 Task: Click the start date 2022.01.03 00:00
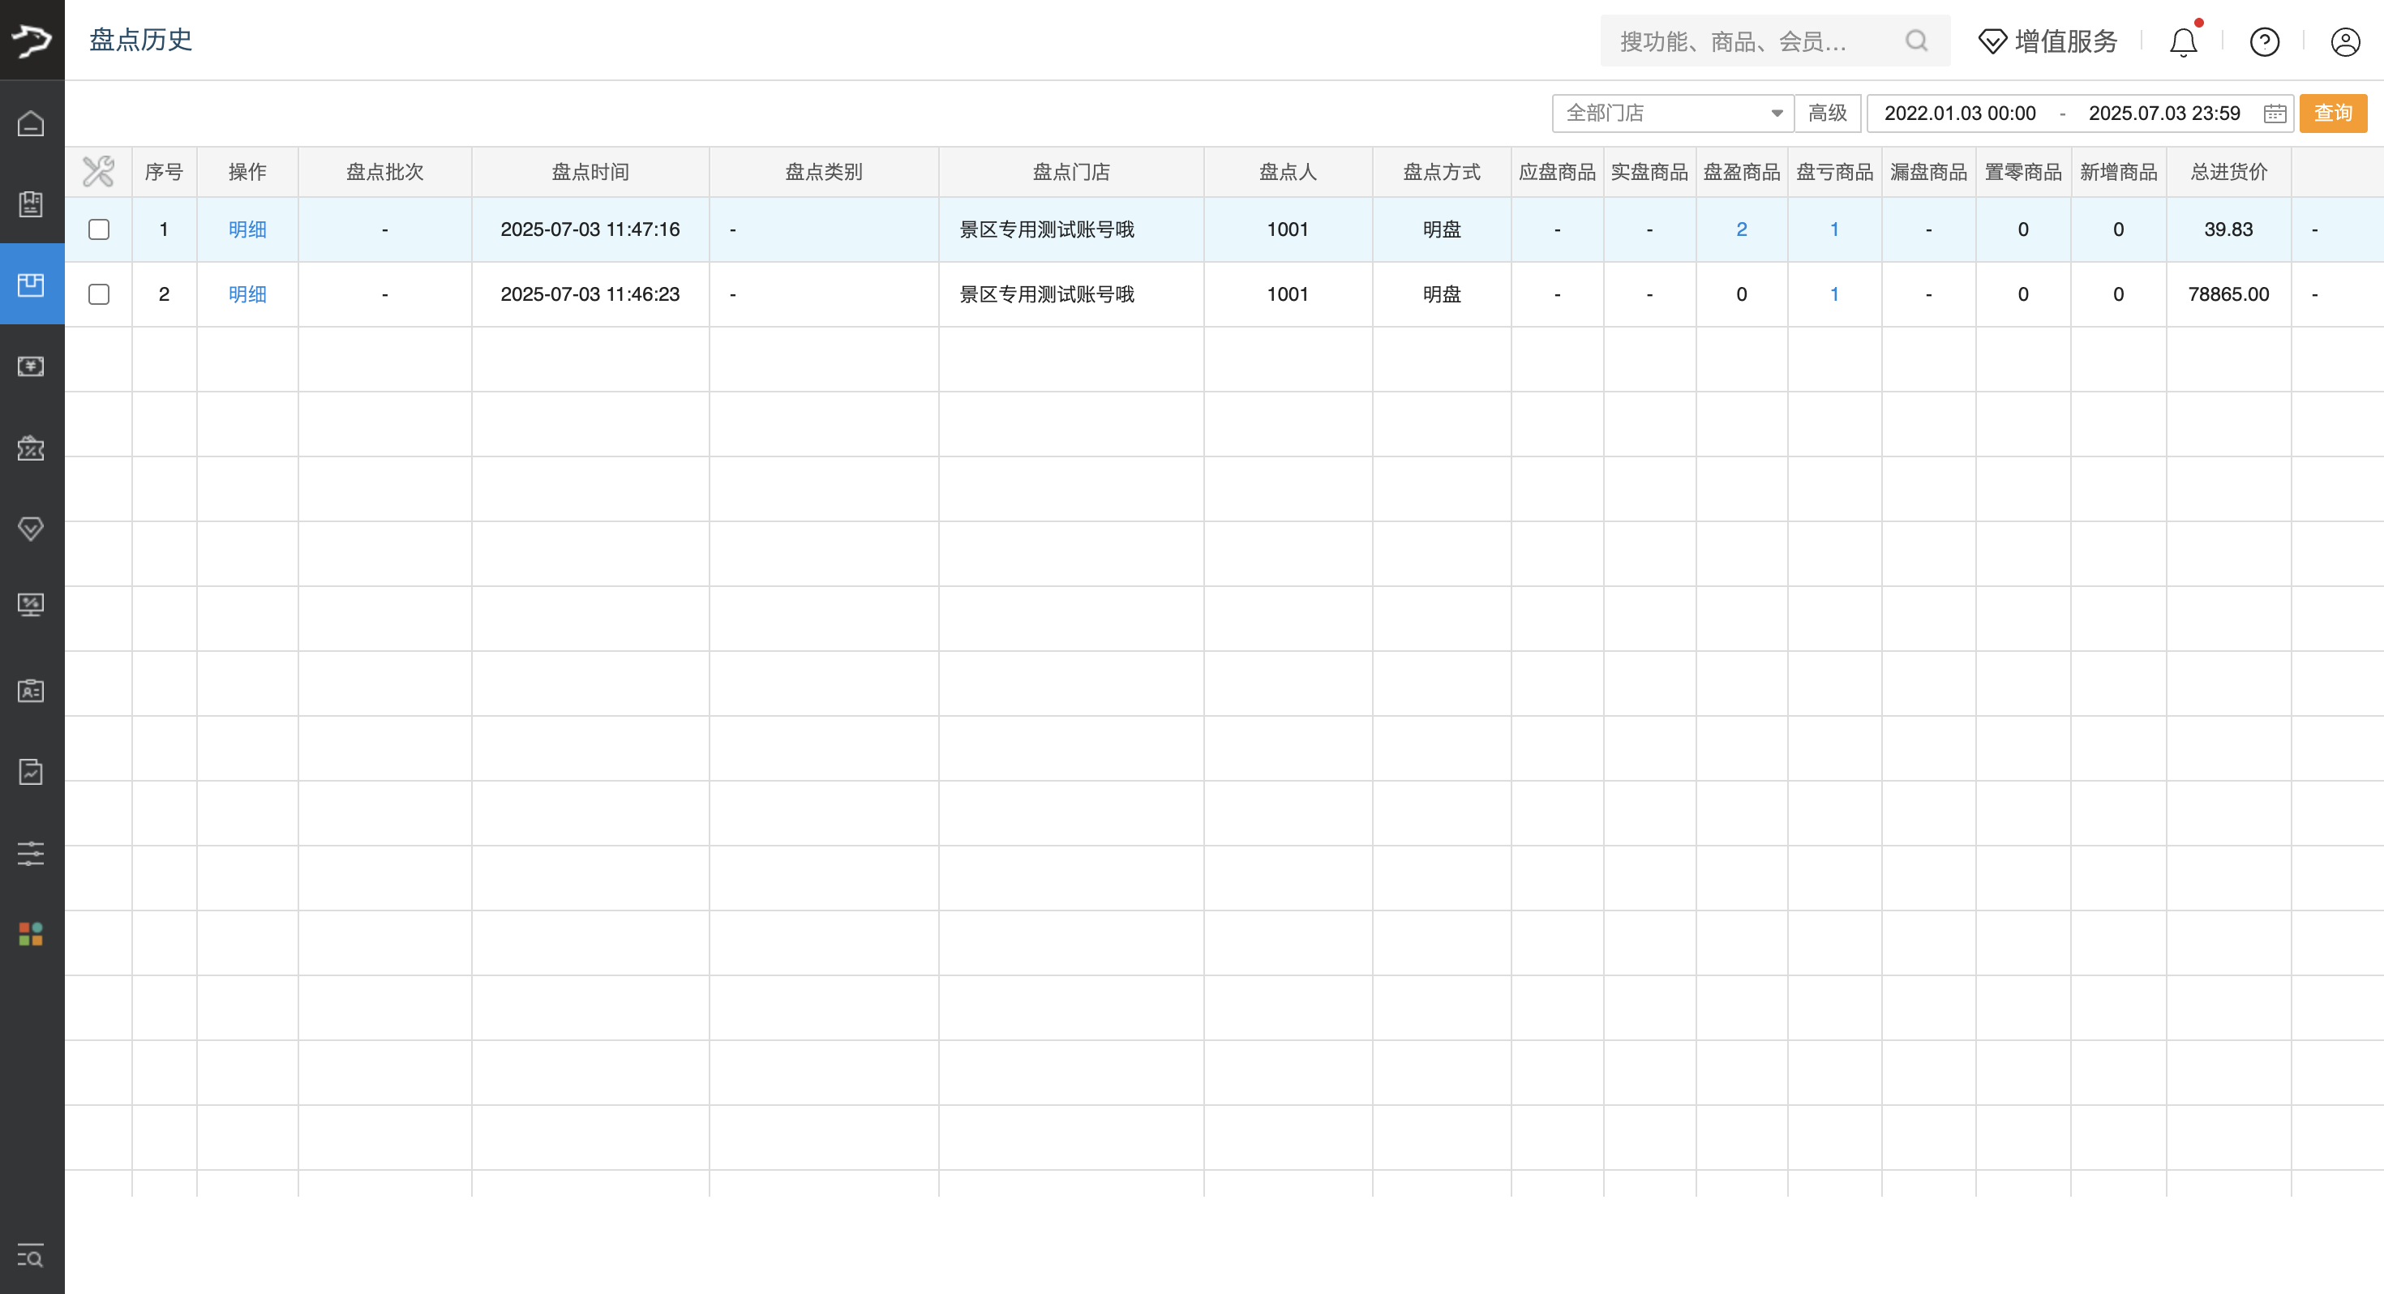[1960, 114]
